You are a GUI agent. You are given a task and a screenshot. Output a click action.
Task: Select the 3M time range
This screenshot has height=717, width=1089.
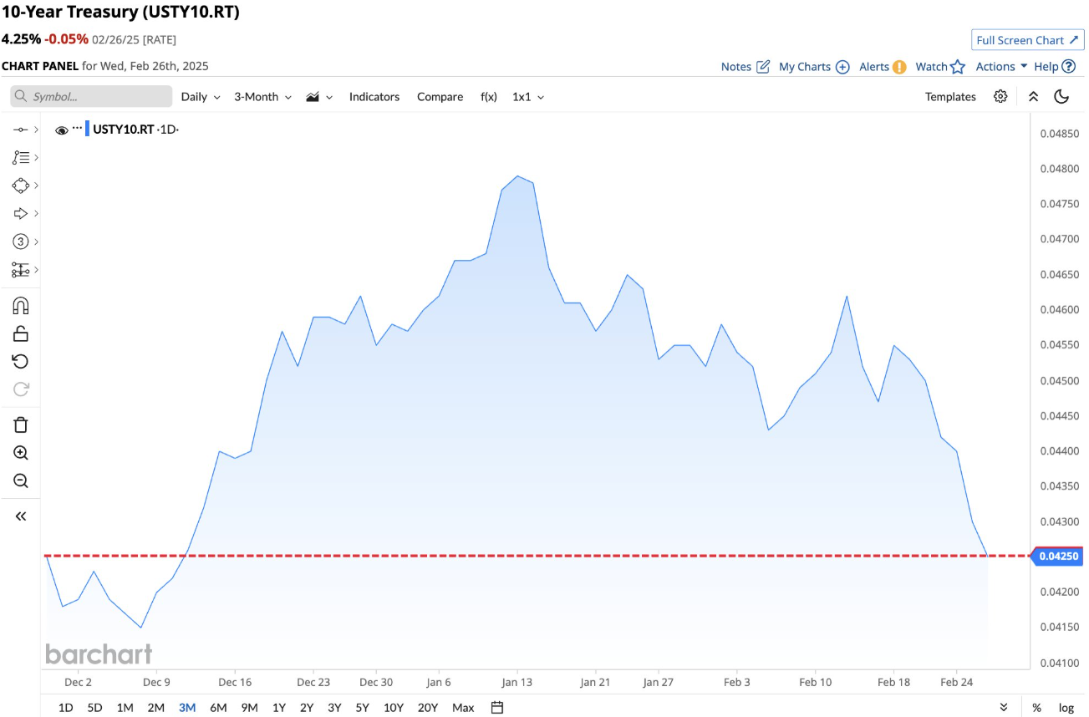tap(187, 708)
